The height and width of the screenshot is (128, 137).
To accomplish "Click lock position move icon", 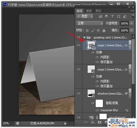I will click(98, 30).
